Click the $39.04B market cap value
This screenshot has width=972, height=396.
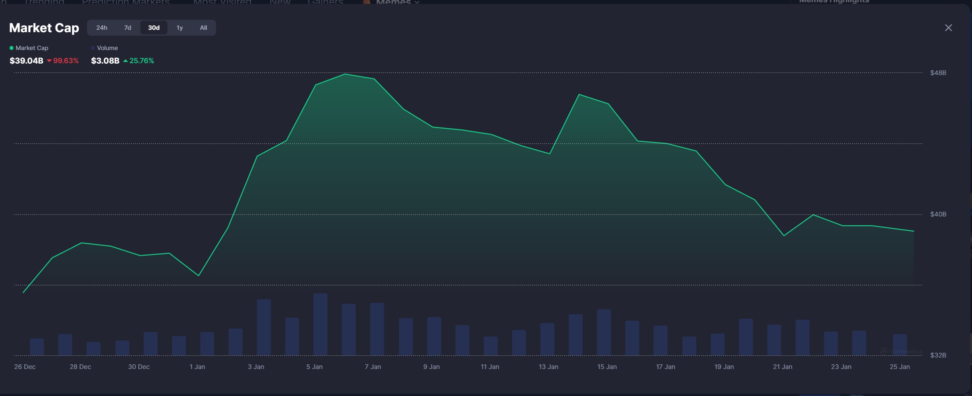[26, 61]
